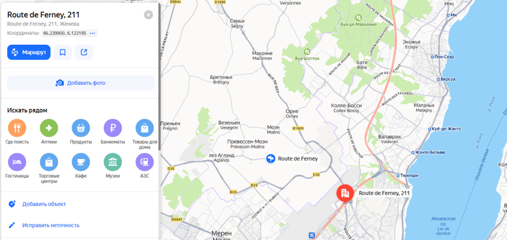
Task: Select the Кафе cup icon
Action: pyautogui.click(x=81, y=162)
